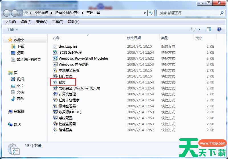228x159 pixels.
Task: Expand arrow after 所有控制面板项 in breadcrumb
Action: coord(83,13)
